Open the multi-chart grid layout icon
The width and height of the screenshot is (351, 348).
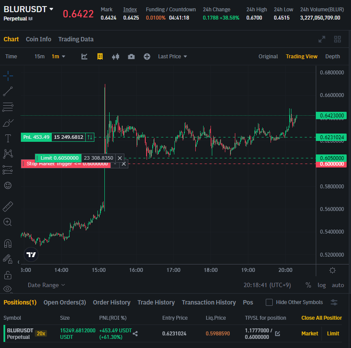pos(338,39)
